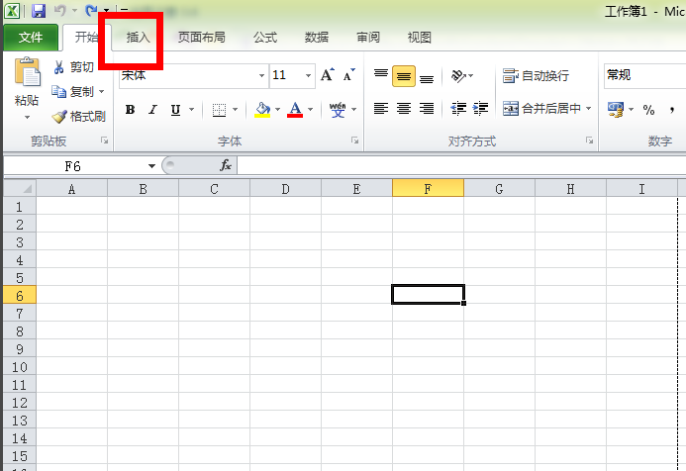Switch to the 页面布局 Page Layout tab

coord(202,38)
